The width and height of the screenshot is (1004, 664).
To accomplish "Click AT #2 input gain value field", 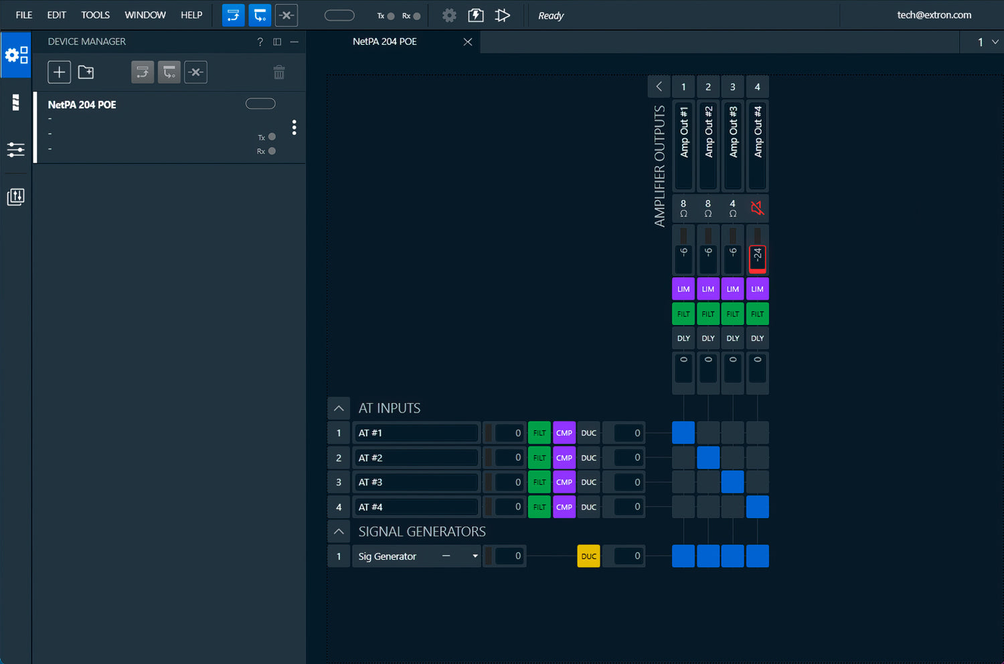I will click(509, 457).
